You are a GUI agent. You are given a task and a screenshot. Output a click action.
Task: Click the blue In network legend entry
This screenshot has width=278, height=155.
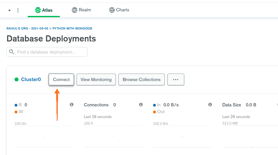point(157,105)
